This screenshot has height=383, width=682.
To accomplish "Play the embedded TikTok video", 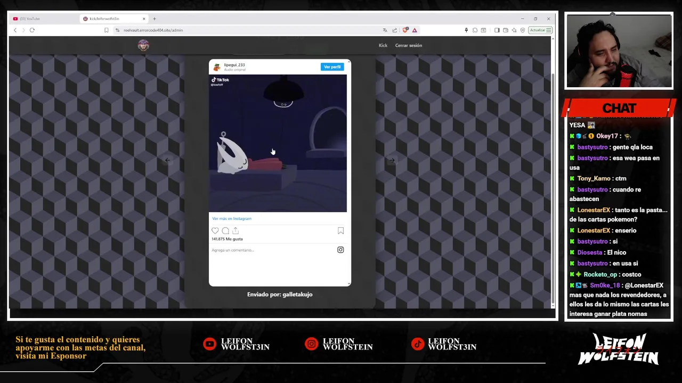I will pyautogui.click(x=278, y=143).
